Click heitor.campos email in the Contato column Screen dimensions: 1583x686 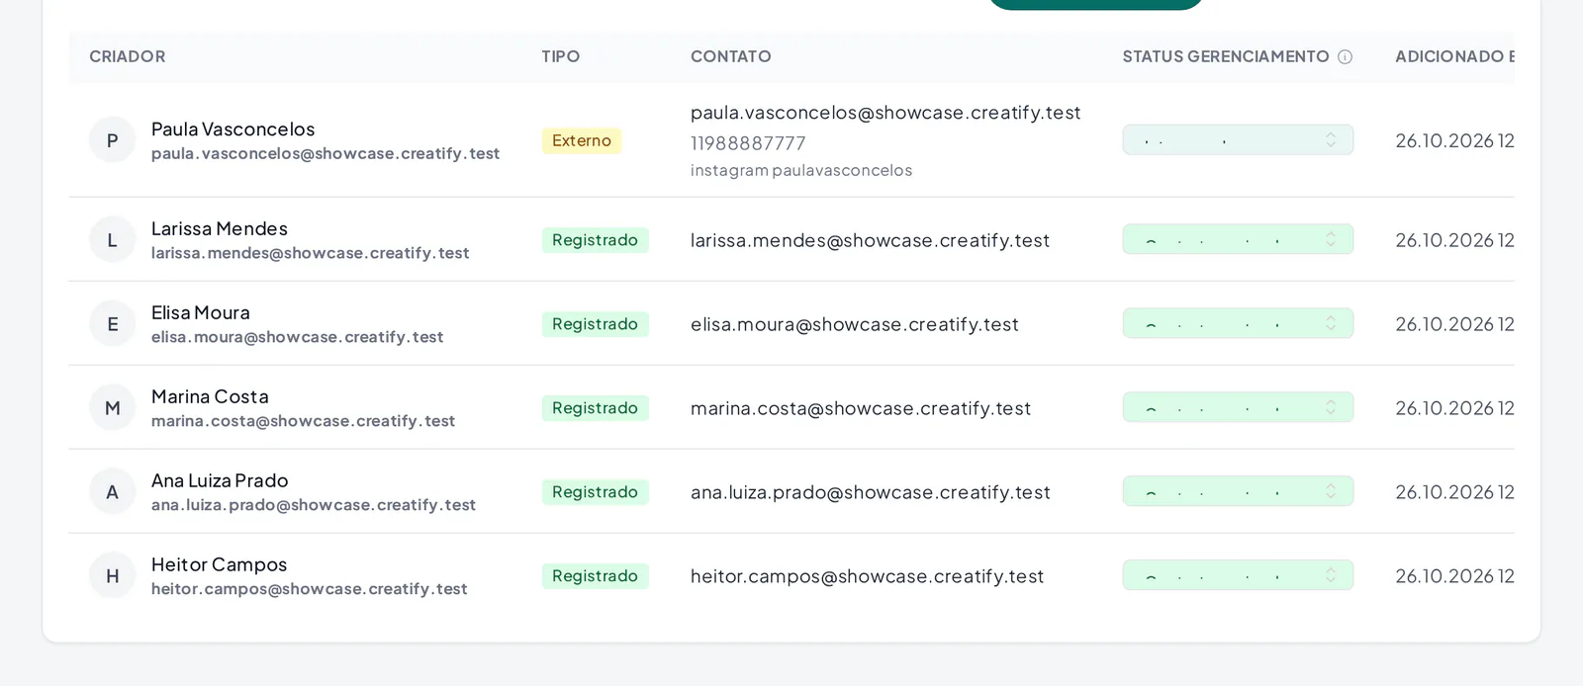pos(868,576)
